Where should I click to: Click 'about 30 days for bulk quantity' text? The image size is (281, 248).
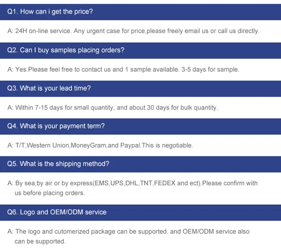(172, 108)
